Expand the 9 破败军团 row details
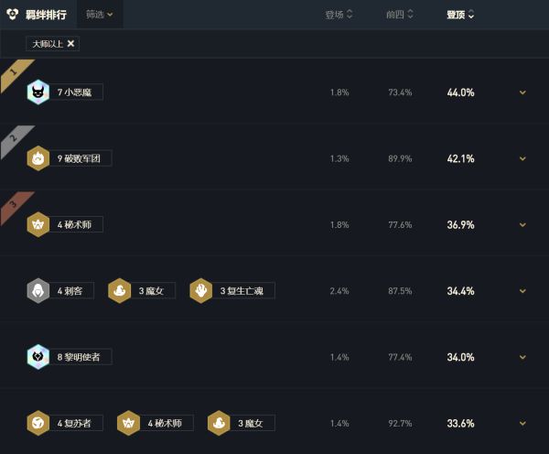 pyautogui.click(x=522, y=158)
